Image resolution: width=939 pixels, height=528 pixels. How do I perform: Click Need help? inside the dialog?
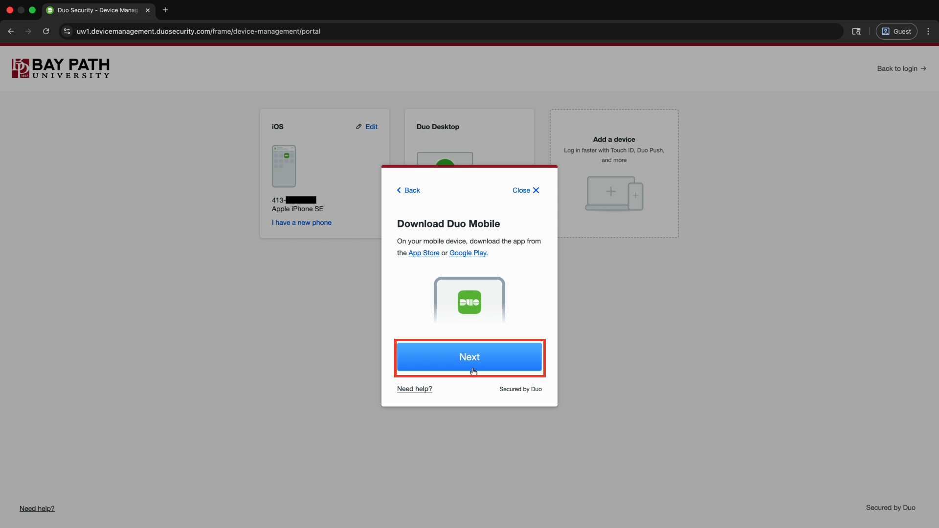(x=415, y=389)
